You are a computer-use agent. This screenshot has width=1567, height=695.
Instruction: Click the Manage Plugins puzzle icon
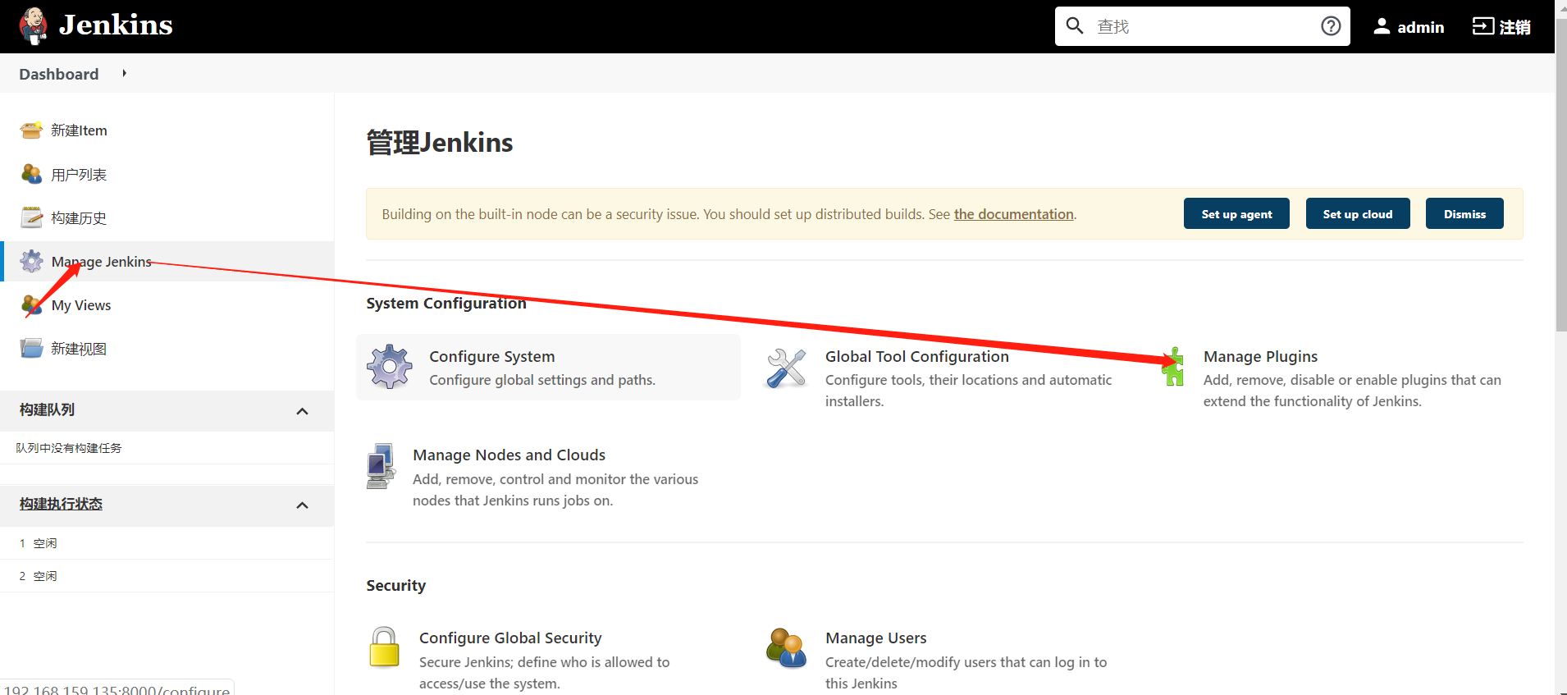pyautogui.click(x=1173, y=366)
